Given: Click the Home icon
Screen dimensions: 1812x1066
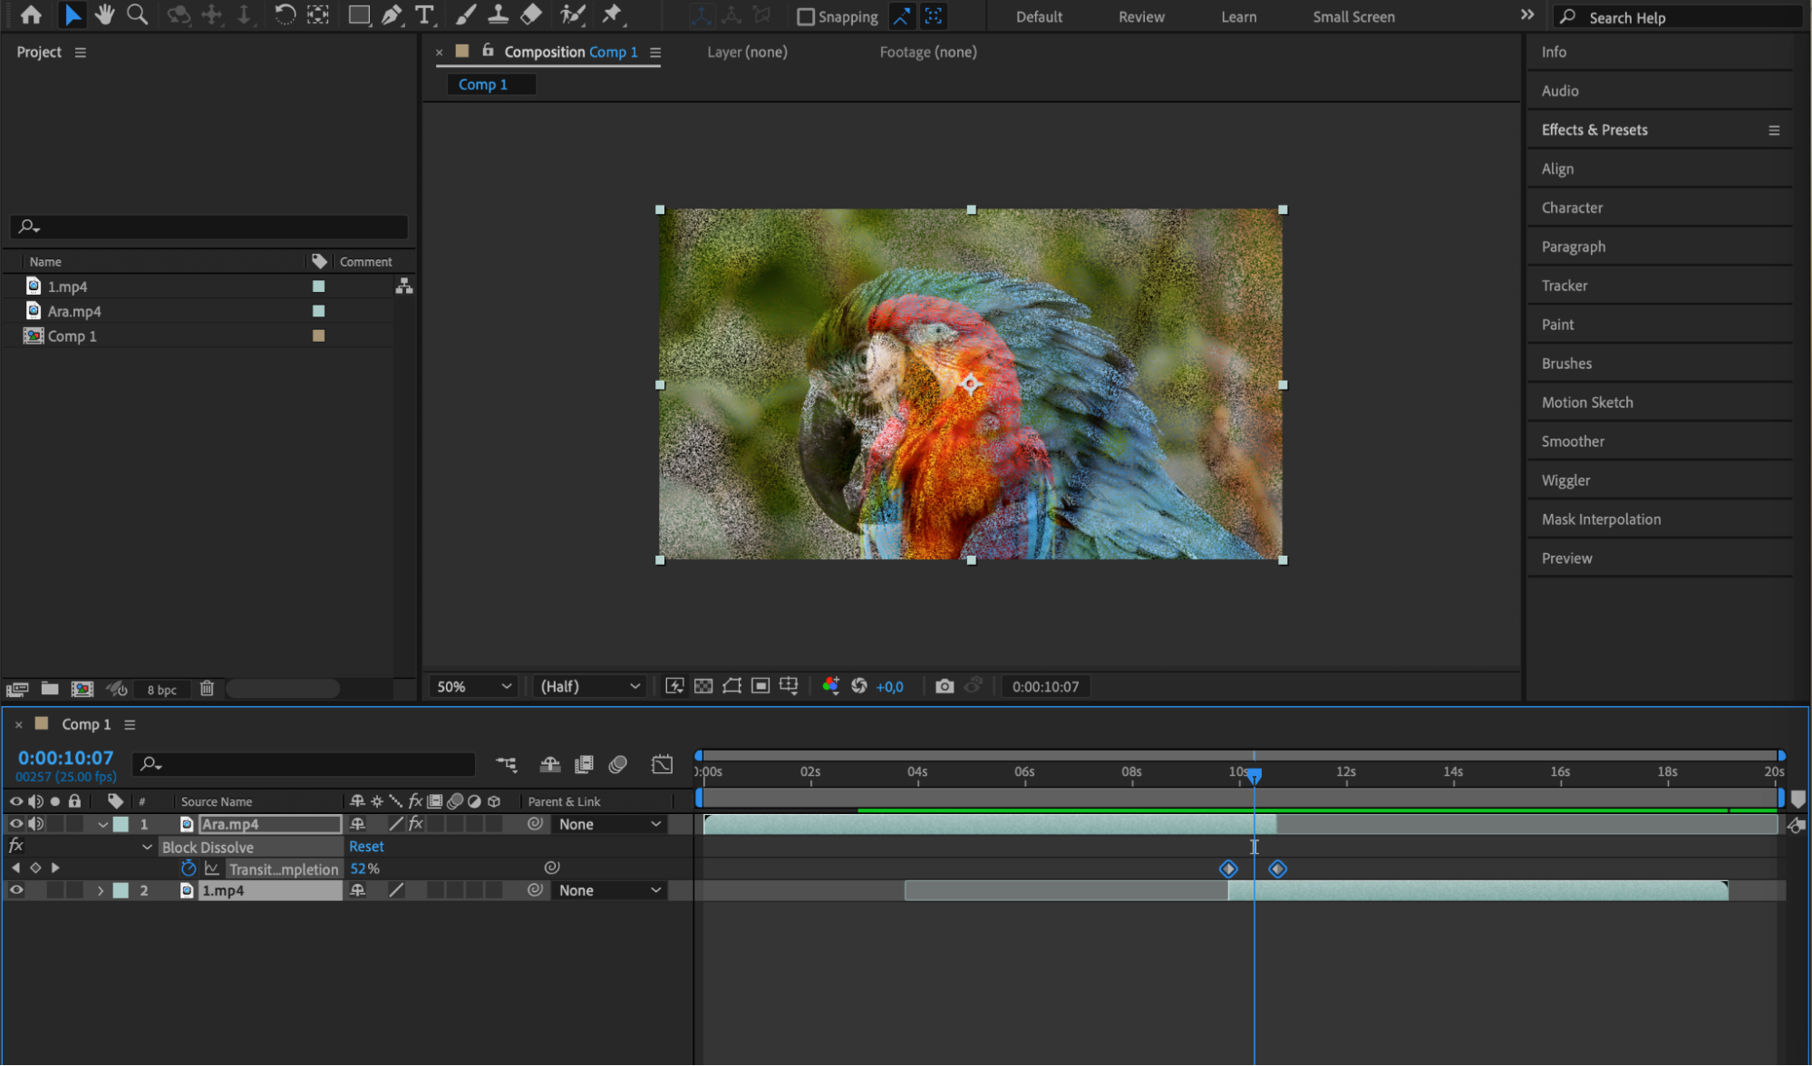Looking at the screenshot, I should pos(31,15).
